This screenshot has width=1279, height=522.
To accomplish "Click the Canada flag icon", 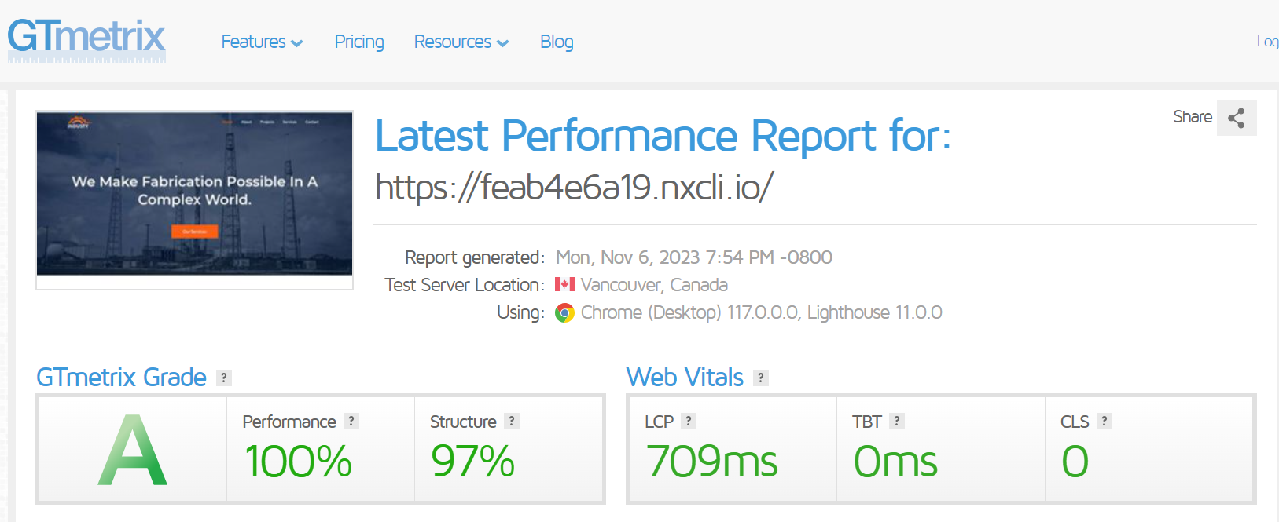I will [564, 284].
